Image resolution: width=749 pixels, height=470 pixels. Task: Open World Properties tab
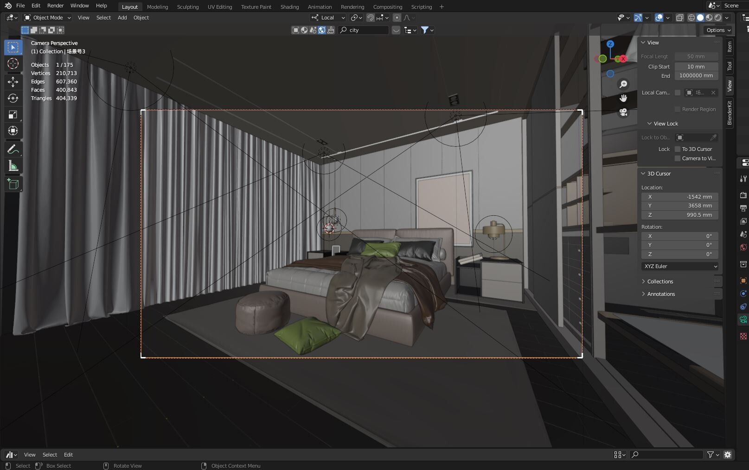pyautogui.click(x=743, y=247)
